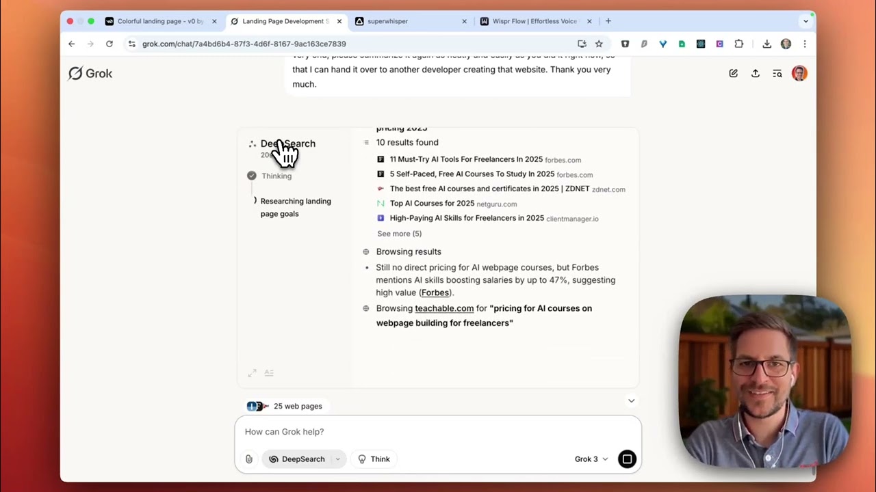Click the browser address bar URL
876x492 pixels.
pos(244,44)
